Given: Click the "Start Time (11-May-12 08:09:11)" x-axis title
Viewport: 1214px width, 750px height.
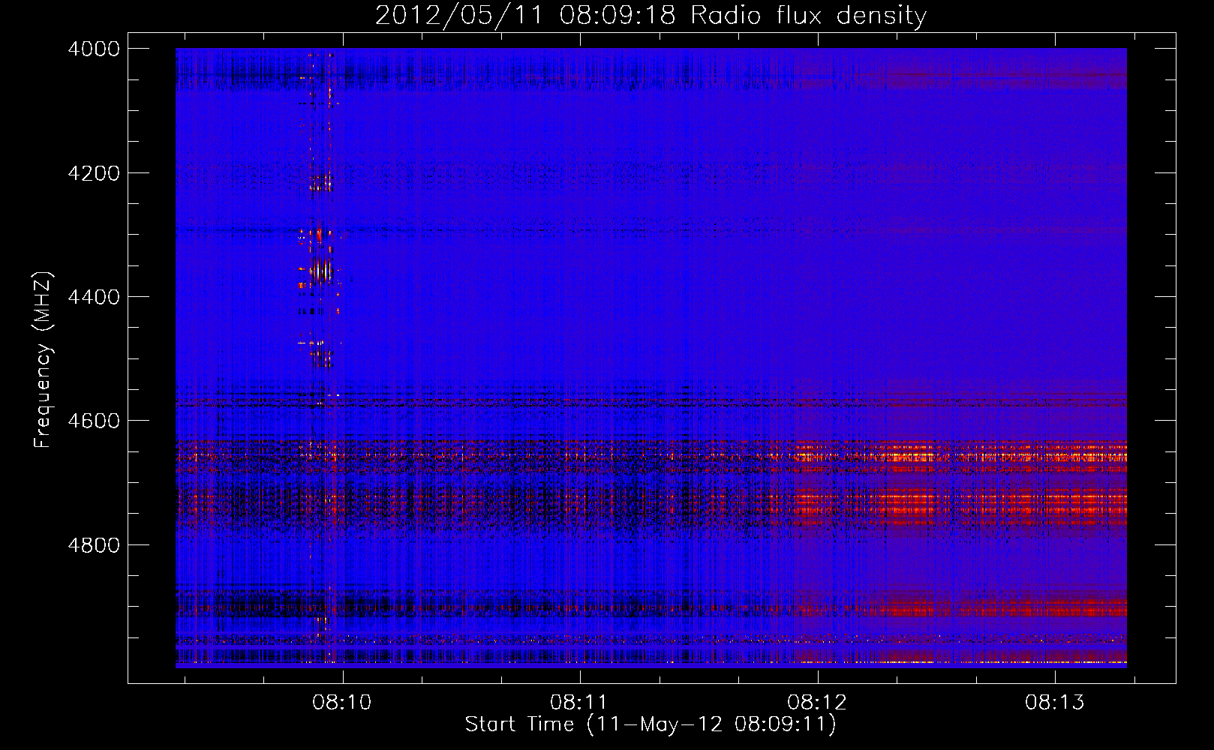Looking at the screenshot, I should (x=651, y=724).
